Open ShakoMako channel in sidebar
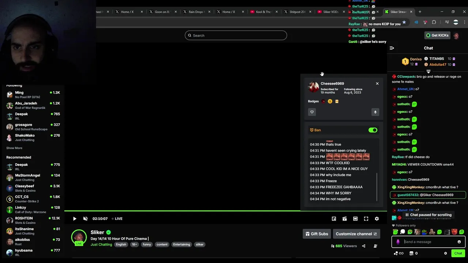Image resolution: width=468 pixels, height=263 pixels. point(33,137)
